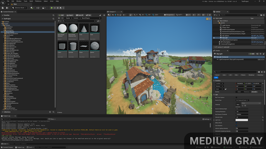The width and height of the screenshot is (266, 149).
Task: Set Mobility to Static
Action: click(239, 92)
